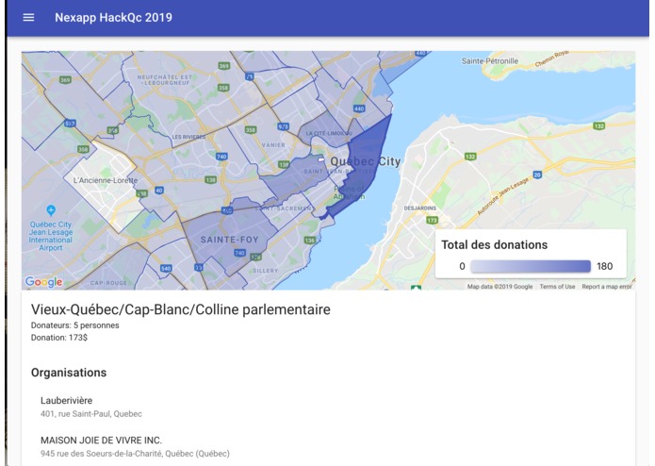Viewport: 655px width, 466px height.
Task: Click the Nexapp HackQc 2019 title
Action: tap(114, 18)
